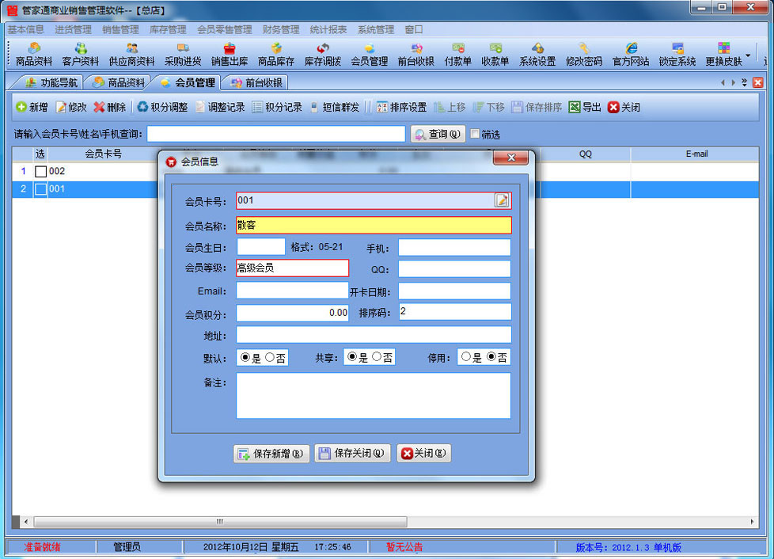Open 基本信息 menu

click(25, 29)
